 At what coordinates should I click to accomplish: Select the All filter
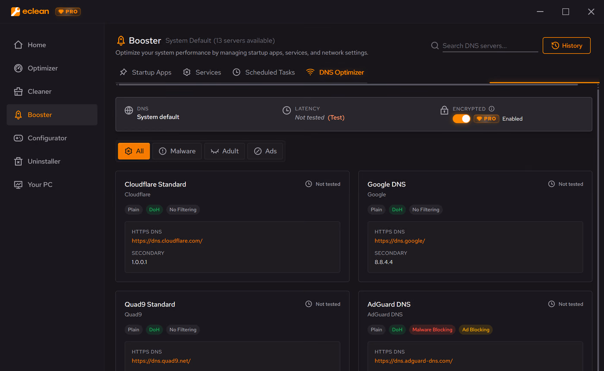134,151
